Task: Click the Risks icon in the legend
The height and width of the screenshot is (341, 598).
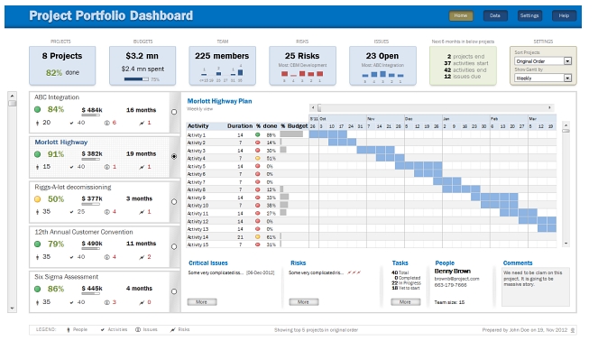Action: click(x=173, y=329)
